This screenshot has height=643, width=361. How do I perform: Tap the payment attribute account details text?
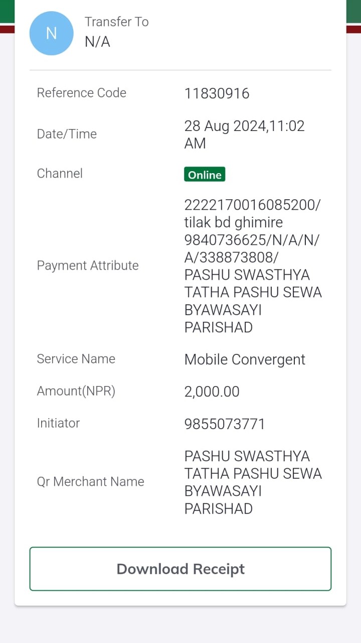(253, 266)
